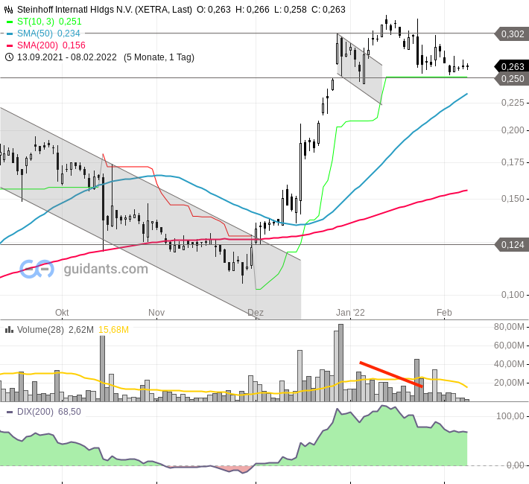Click the SMA(50) value 0,234
This screenshot has height=484, width=529.
69,34
